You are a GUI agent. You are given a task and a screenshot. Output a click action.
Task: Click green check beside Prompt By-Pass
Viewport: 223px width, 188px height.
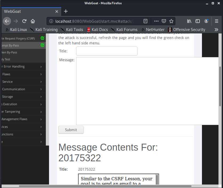click(x=43, y=45)
